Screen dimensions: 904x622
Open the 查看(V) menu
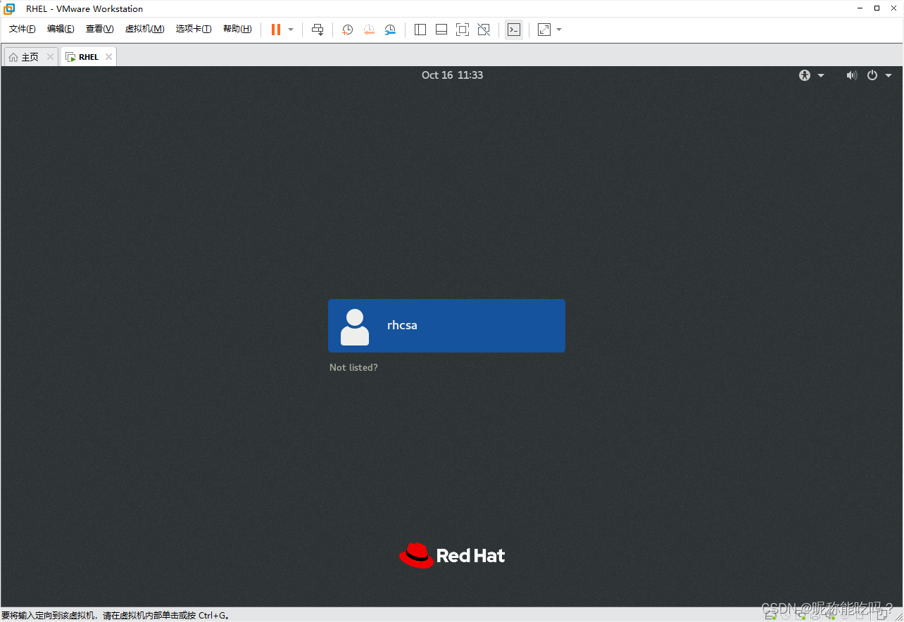[x=99, y=29]
